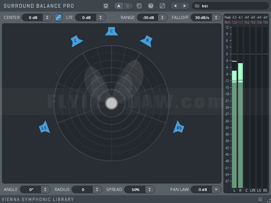This screenshot has width=271, height=203.
Task: Adjust RADIUS stepper arrows
Action: (x=97, y=190)
